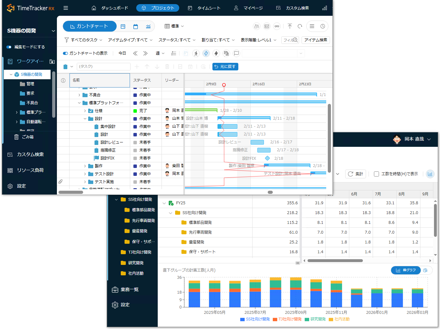Open the members icon in the top toolbar
The width and height of the screenshot is (440, 329).
[x=257, y=26]
